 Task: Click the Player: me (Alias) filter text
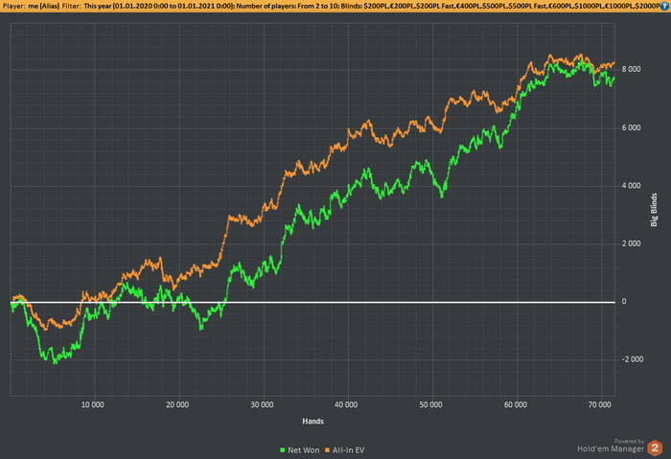(31, 6)
